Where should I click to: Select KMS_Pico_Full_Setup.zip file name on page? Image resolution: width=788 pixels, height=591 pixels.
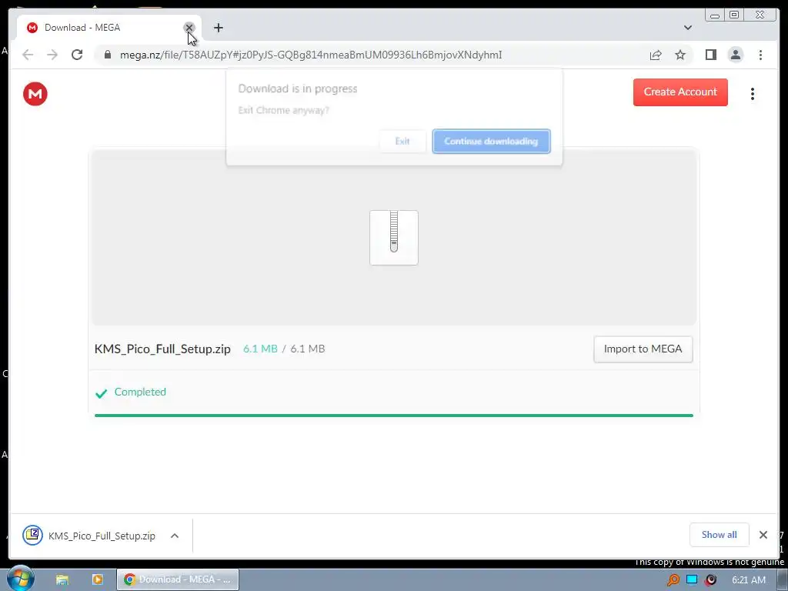[x=162, y=349]
